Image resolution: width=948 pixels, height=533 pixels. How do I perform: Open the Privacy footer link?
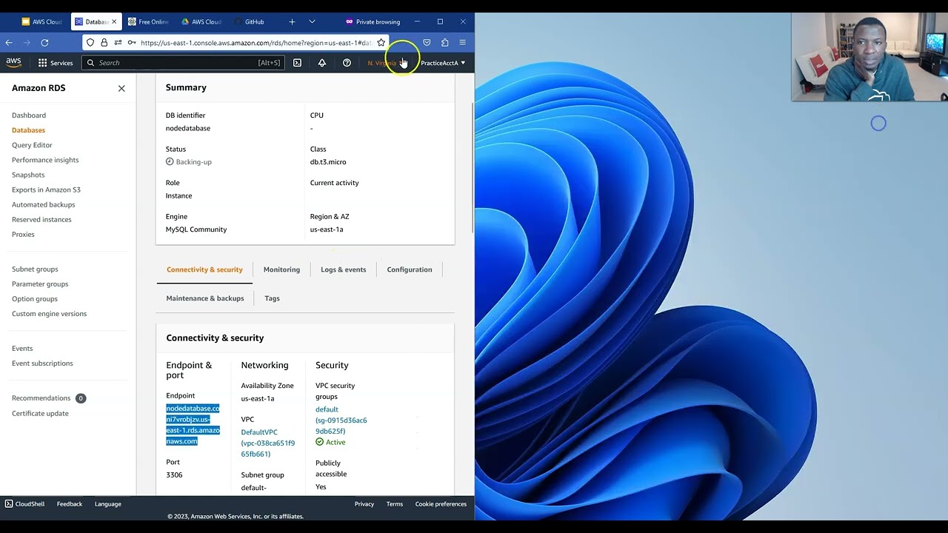pos(364,504)
